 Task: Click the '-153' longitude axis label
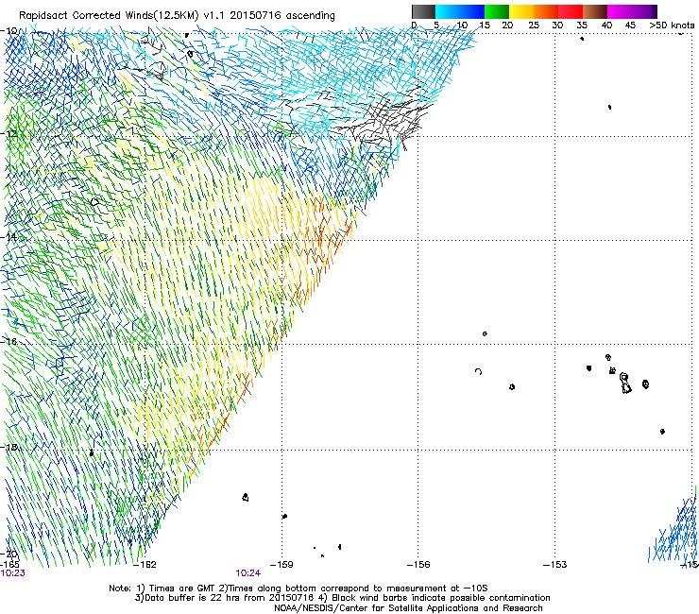[x=555, y=565]
